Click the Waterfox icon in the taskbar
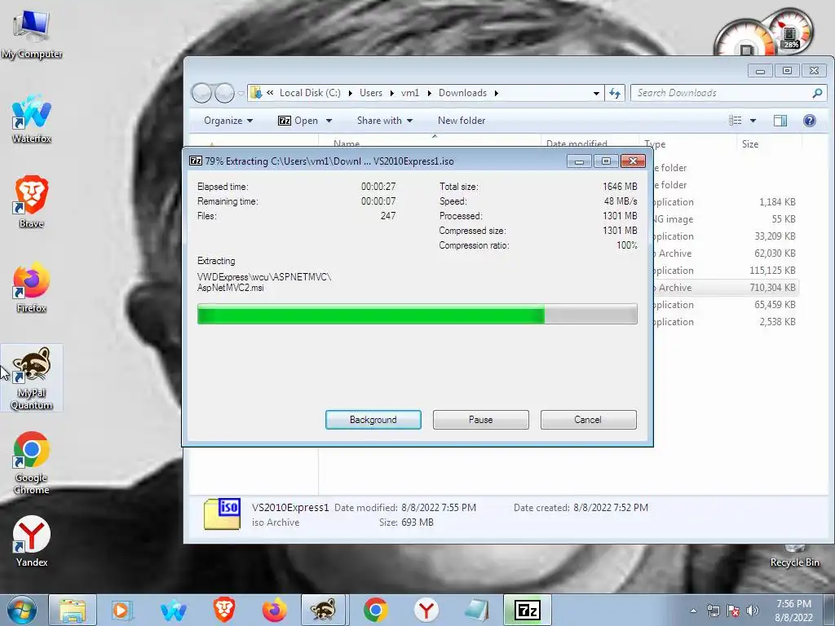This screenshot has width=835, height=626. pyautogui.click(x=173, y=610)
